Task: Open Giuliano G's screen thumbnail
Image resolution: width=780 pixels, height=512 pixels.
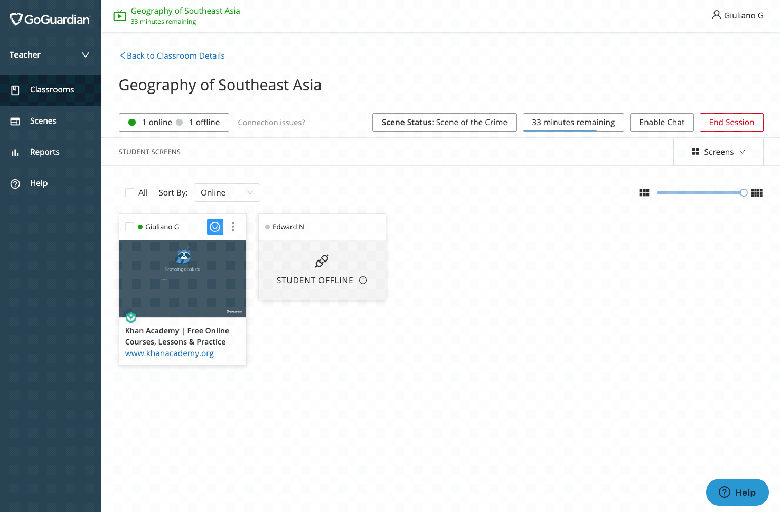Action: click(183, 278)
